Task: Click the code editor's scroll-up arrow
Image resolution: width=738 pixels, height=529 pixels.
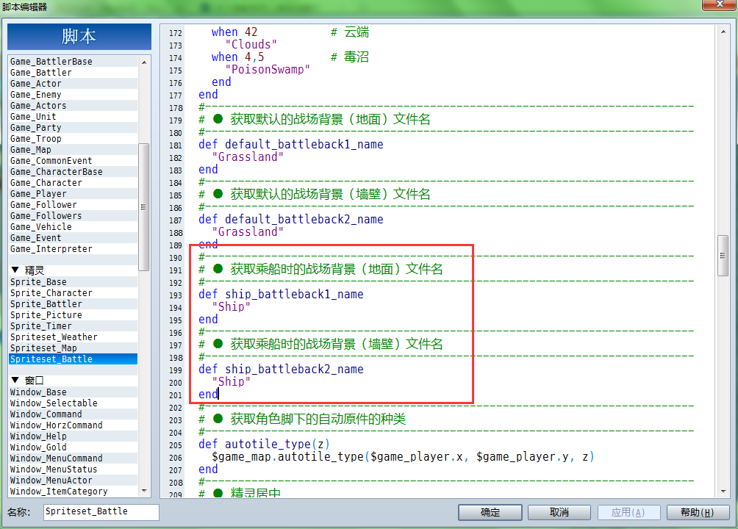Action: (x=723, y=32)
